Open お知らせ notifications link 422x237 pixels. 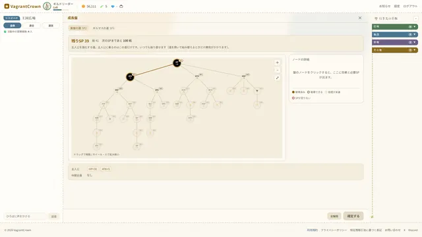point(384,6)
